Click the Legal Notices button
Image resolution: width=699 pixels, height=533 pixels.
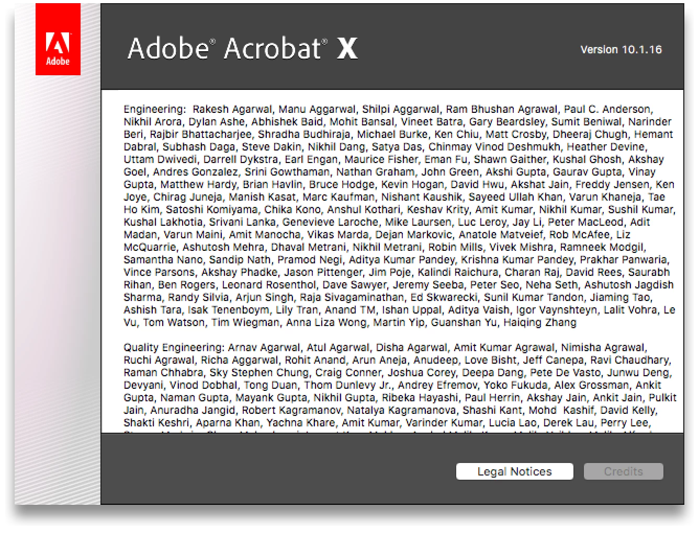[514, 471]
